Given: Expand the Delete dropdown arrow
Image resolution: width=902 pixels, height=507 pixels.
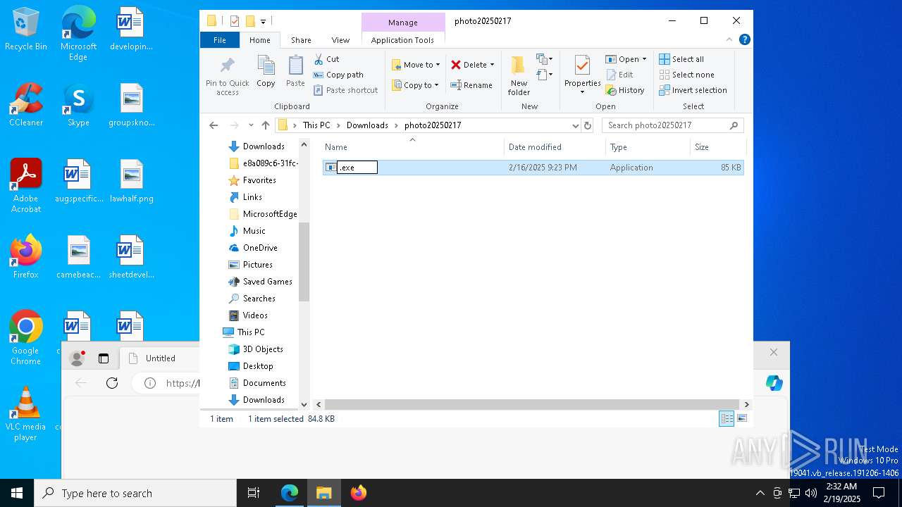Looking at the screenshot, I should click(x=492, y=65).
